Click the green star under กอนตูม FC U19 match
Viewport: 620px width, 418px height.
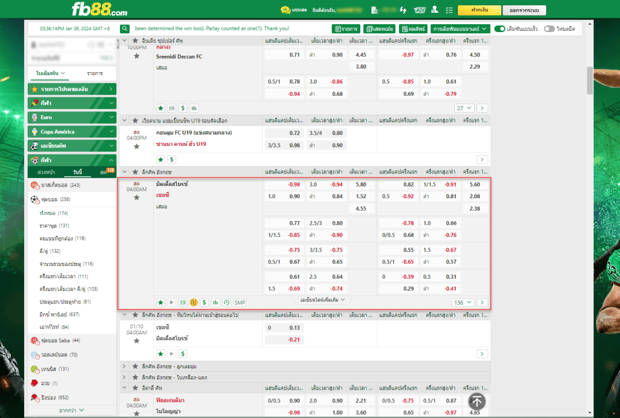tap(160, 159)
